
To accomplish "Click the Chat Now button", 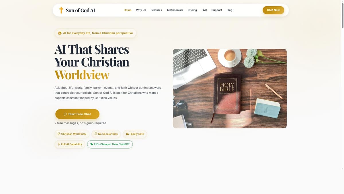I will 273,10.
